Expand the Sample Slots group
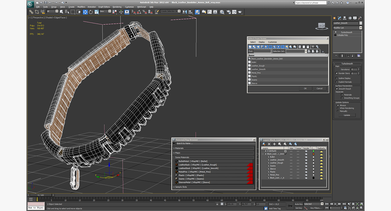The width and height of the screenshot is (391, 211). 213,187
